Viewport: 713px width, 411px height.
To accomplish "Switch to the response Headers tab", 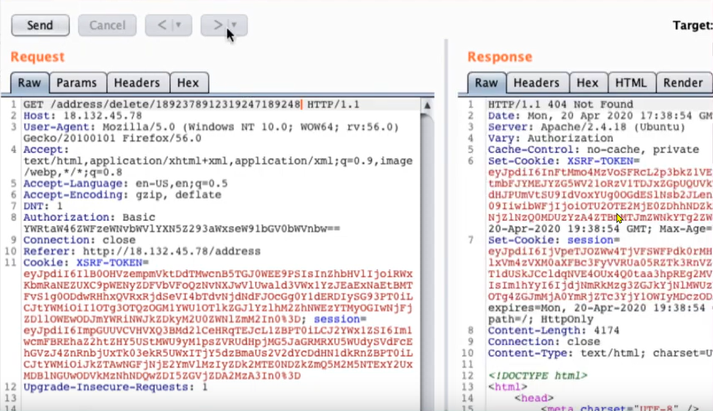I will 536,83.
